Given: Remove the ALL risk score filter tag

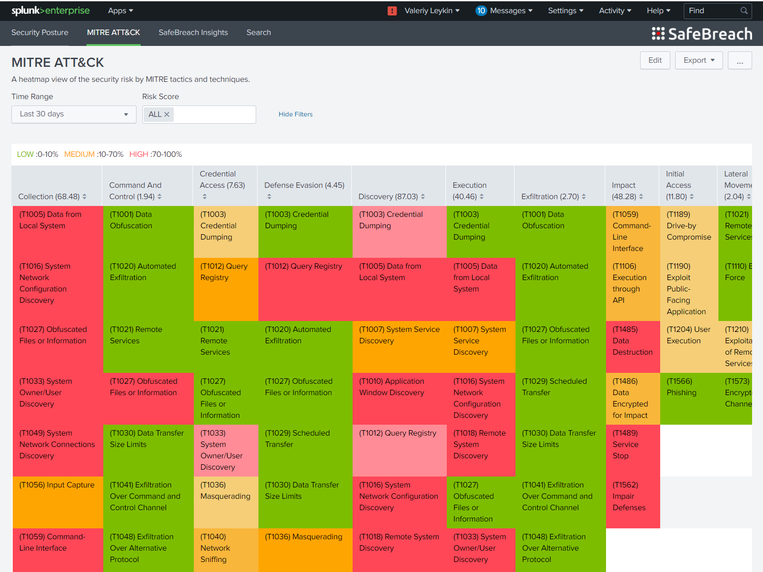Looking at the screenshot, I should [x=167, y=114].
